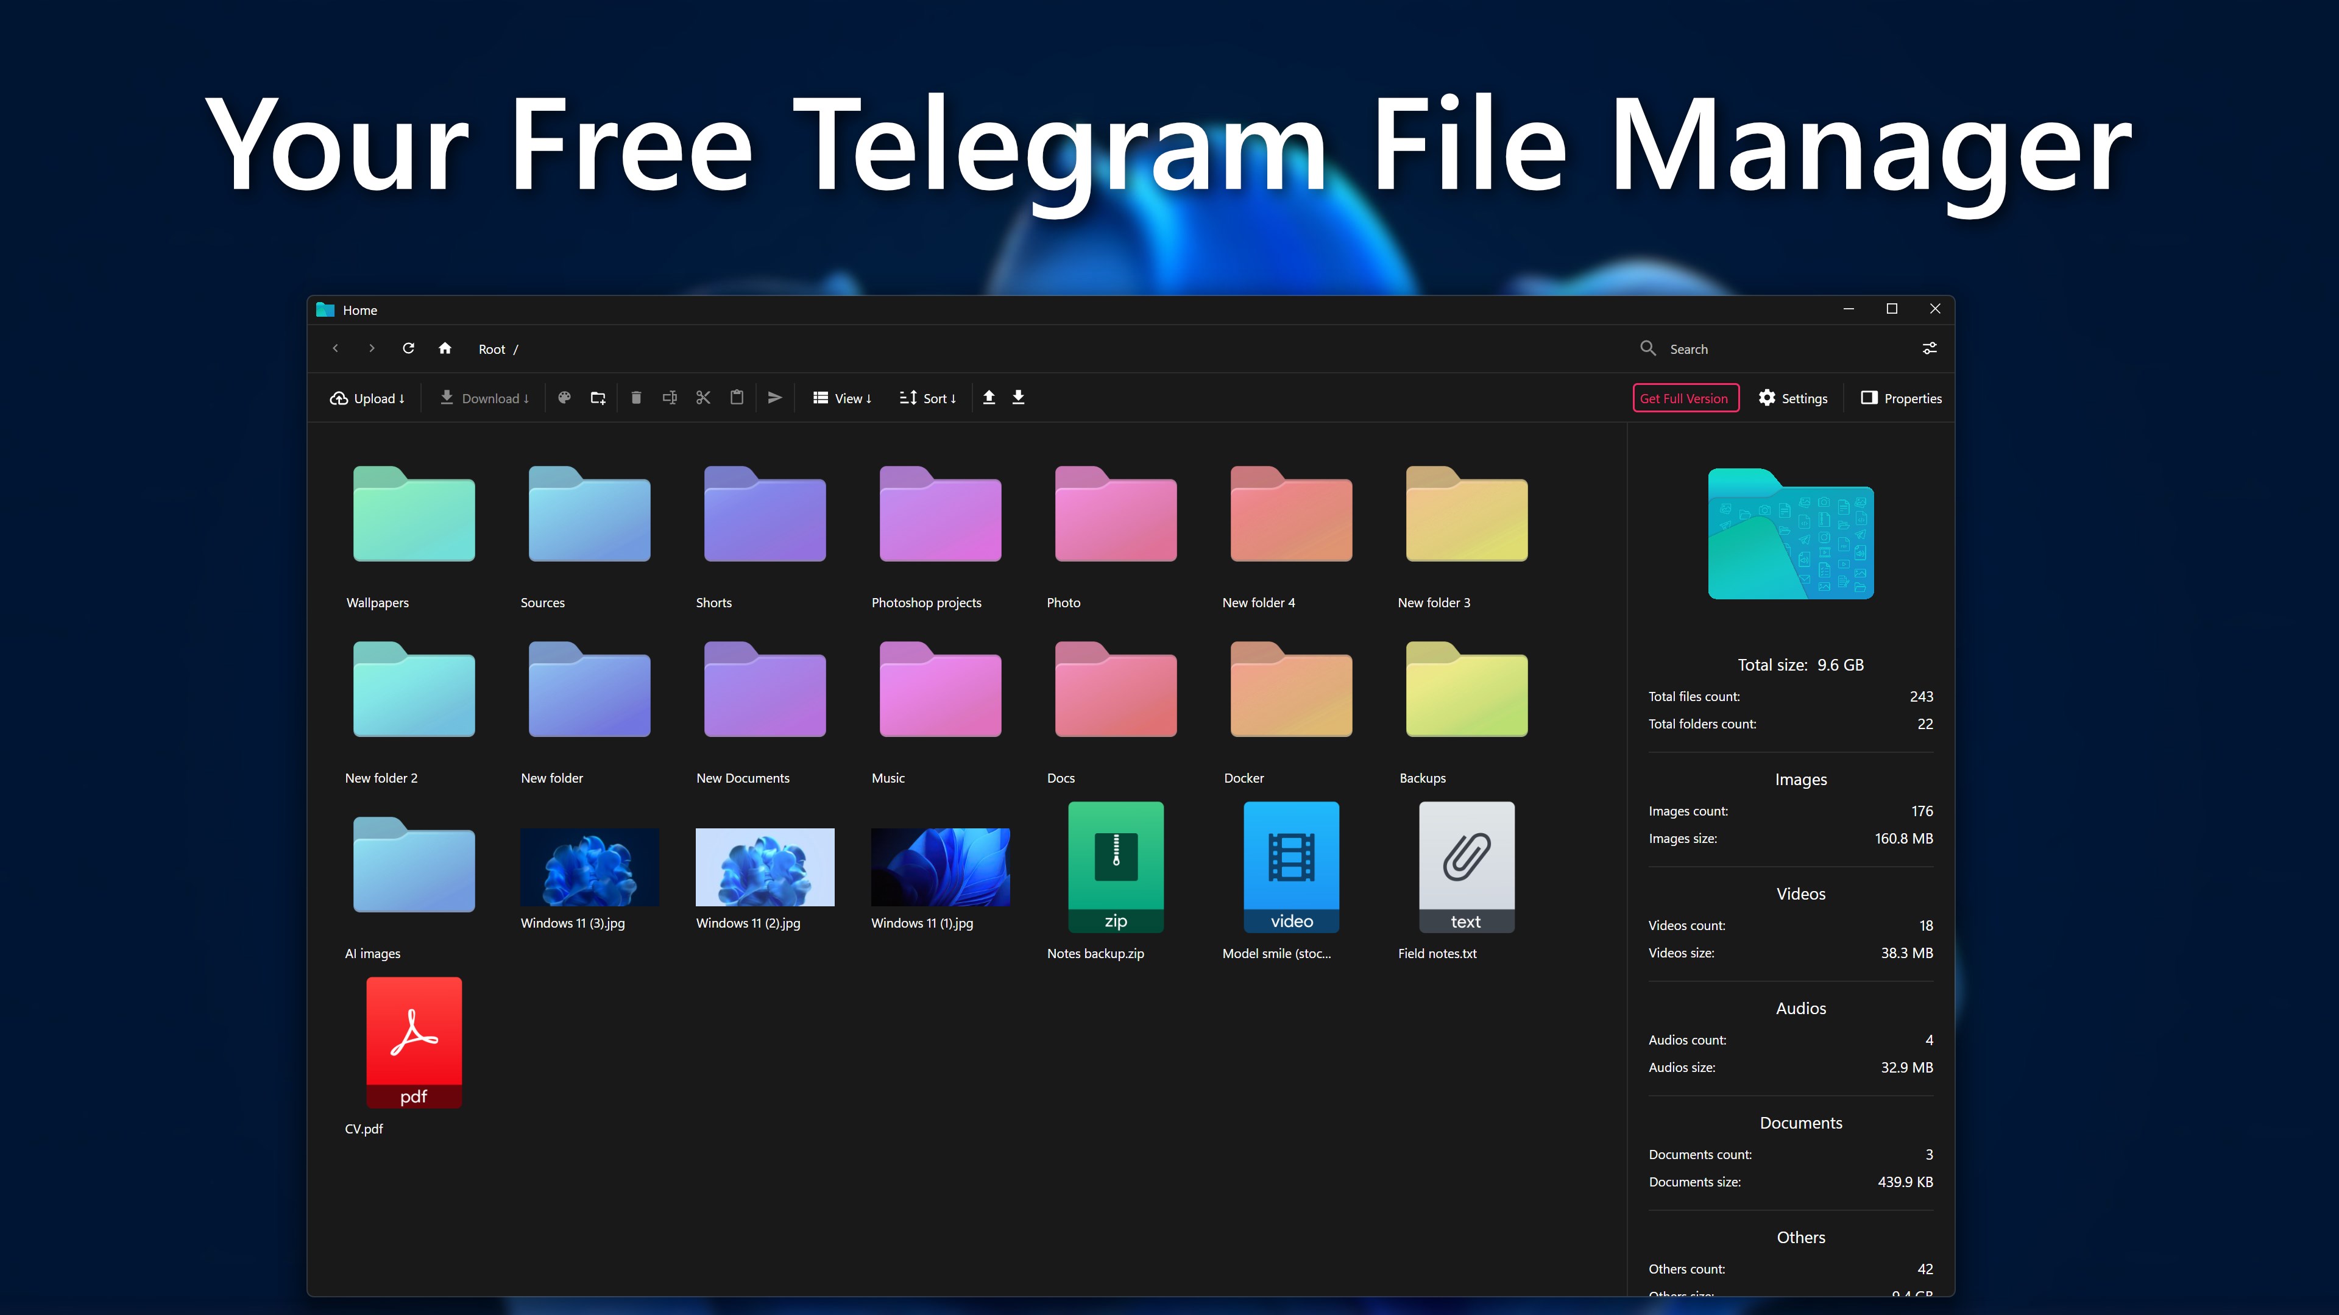Click the refresh icon in navigation bar
Image resolution: width=2339 pixels, height=1315 pixels.
click(x=409, y=348)
